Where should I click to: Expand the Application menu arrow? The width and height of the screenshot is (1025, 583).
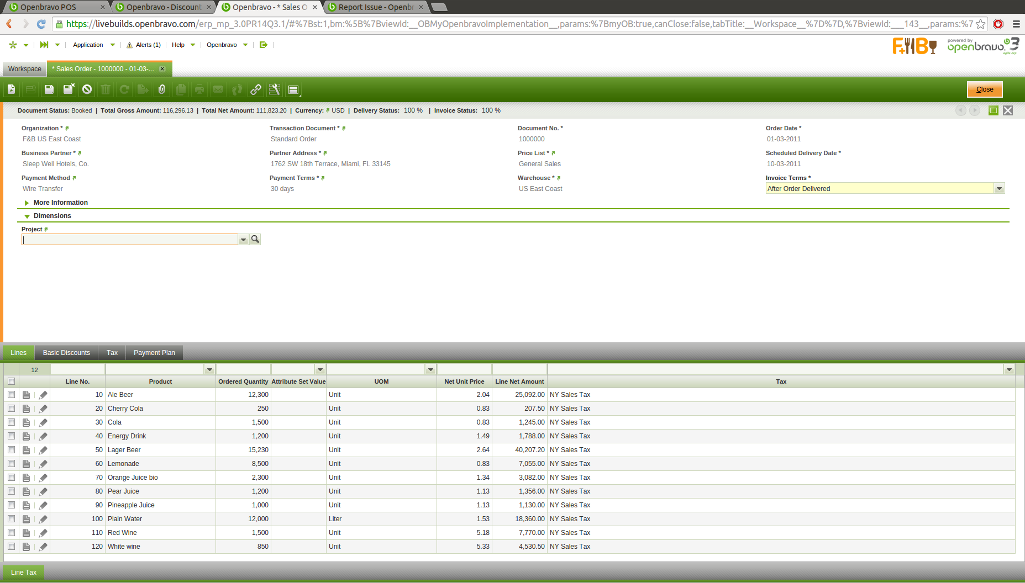(113, 45)
